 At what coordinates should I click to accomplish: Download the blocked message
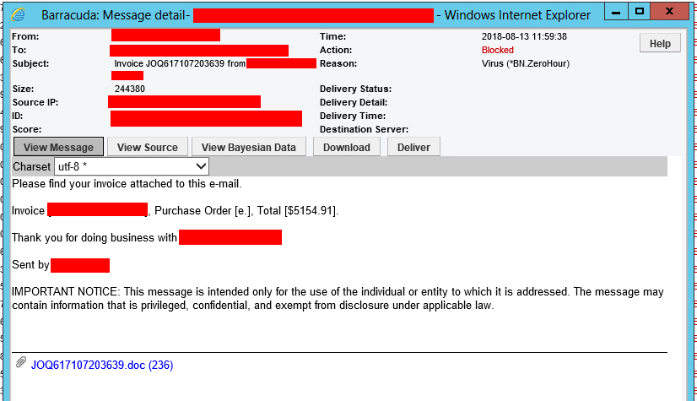tap(347, 147)
